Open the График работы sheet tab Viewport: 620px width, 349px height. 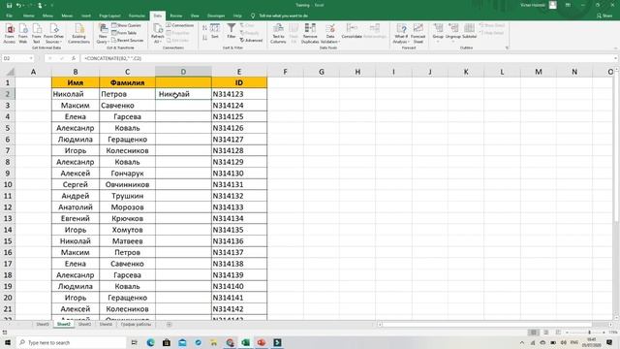coord(136,324)
